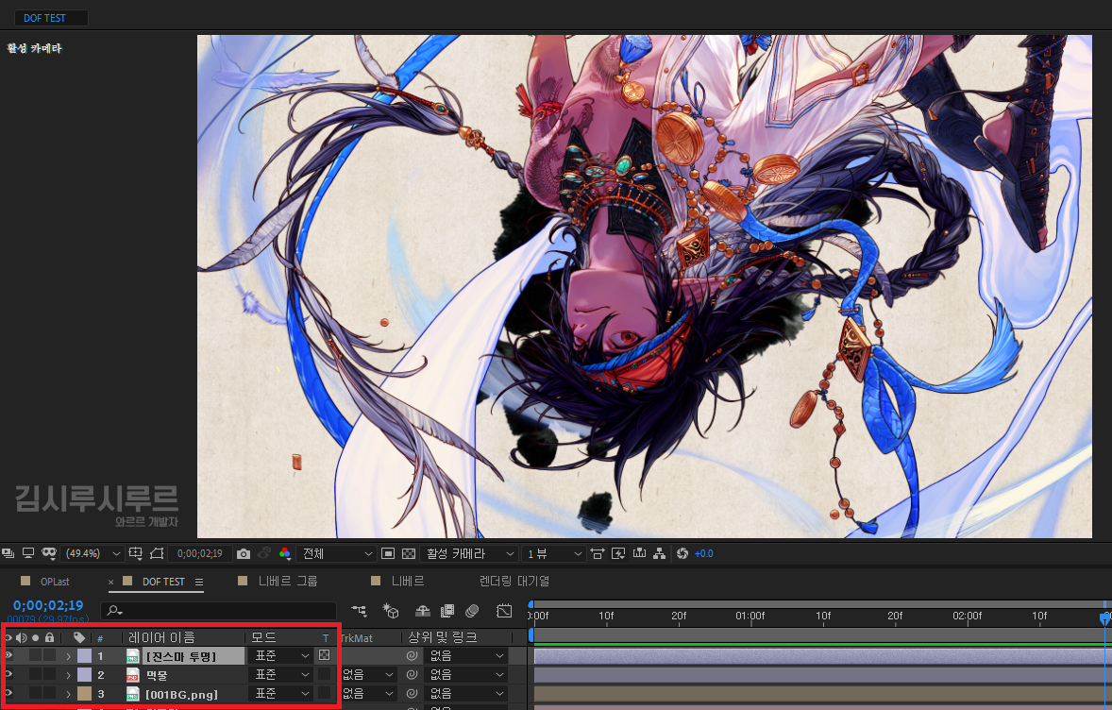Open the 전체 resolution dropdown
This screenshot has width=1112, height=710.
337,553
